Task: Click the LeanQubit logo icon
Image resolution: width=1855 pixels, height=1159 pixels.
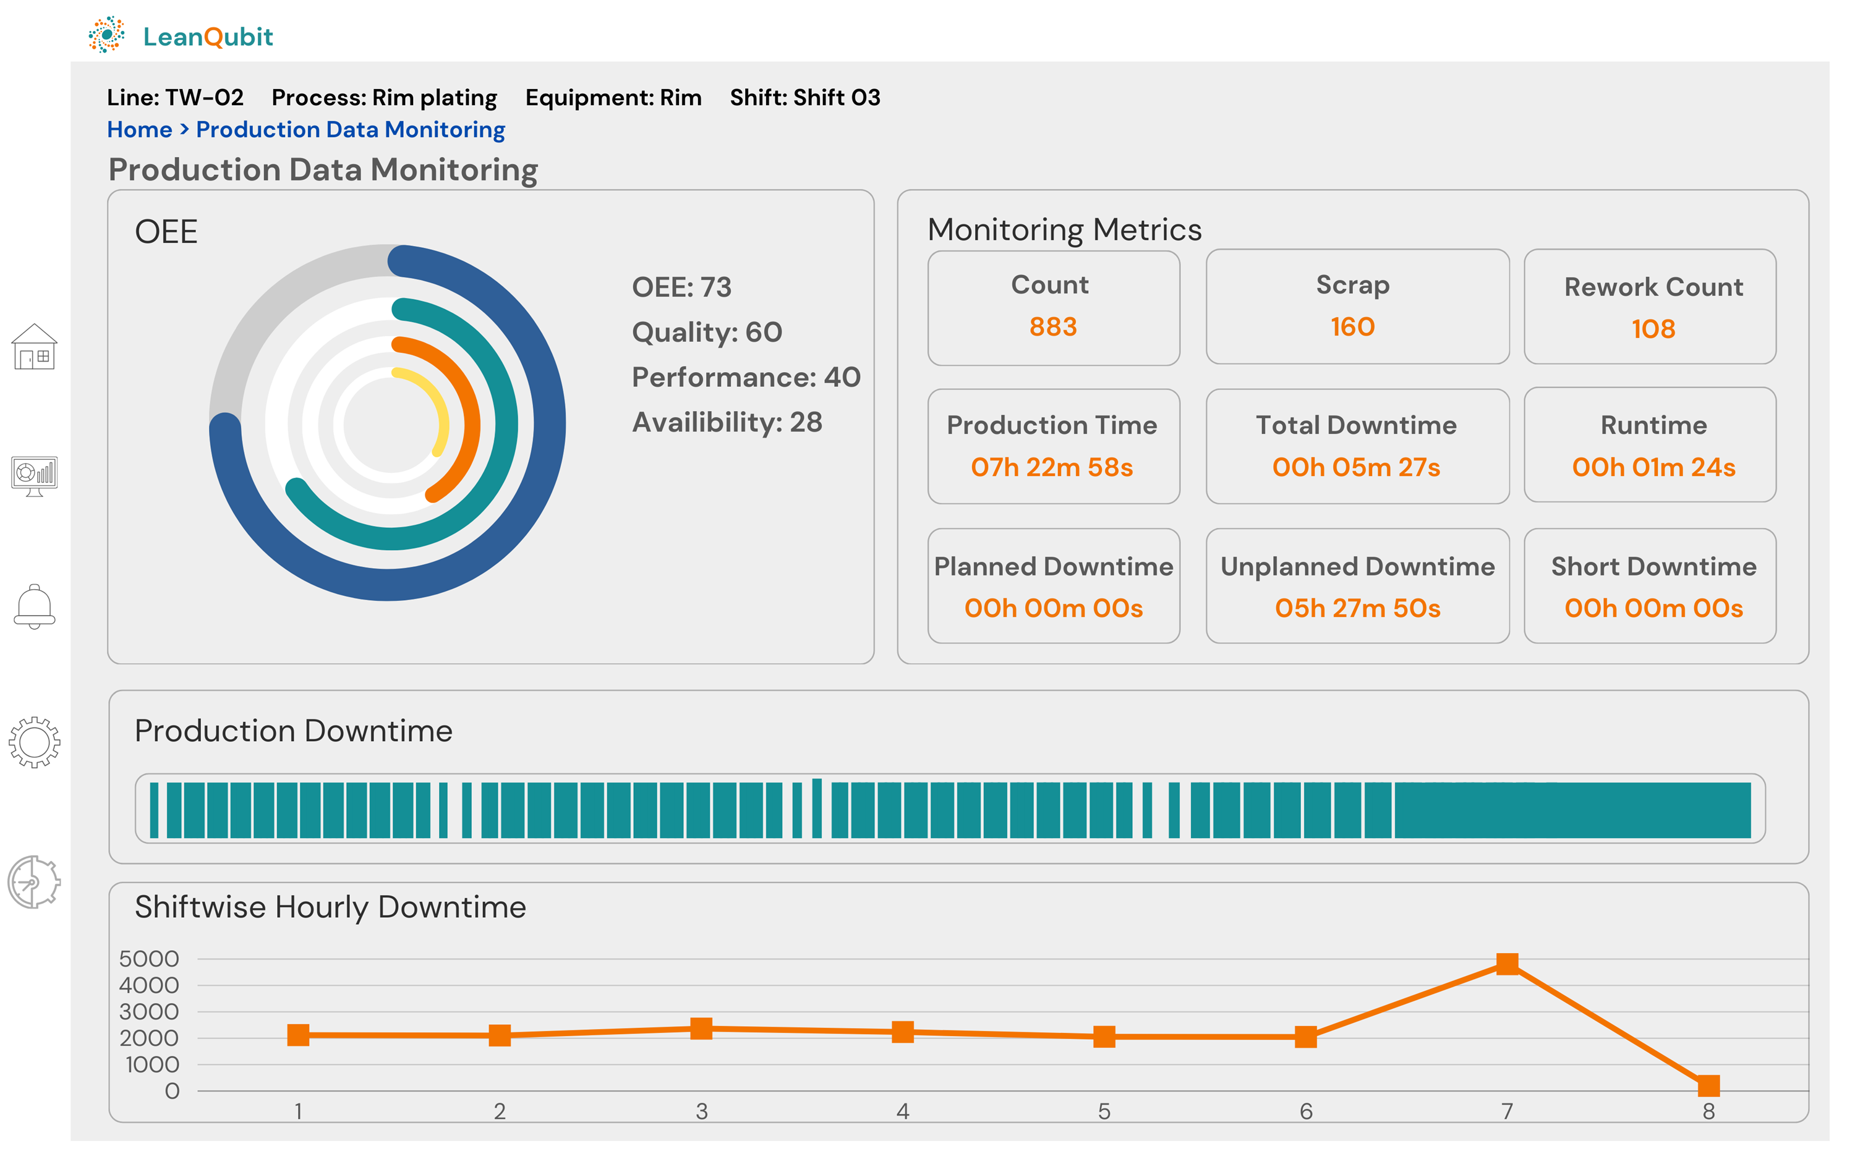Action: click(106, 35)
